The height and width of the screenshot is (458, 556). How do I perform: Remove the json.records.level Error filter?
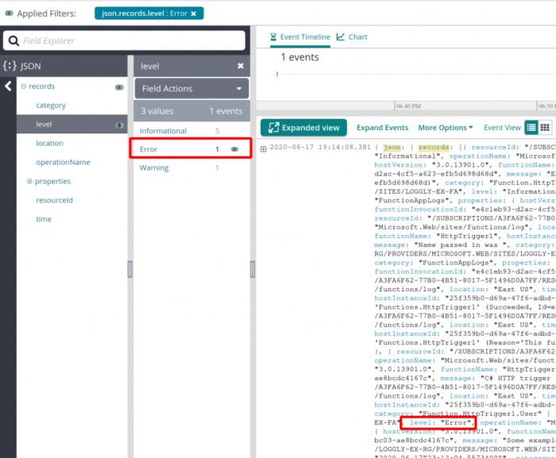coord(194,13)
